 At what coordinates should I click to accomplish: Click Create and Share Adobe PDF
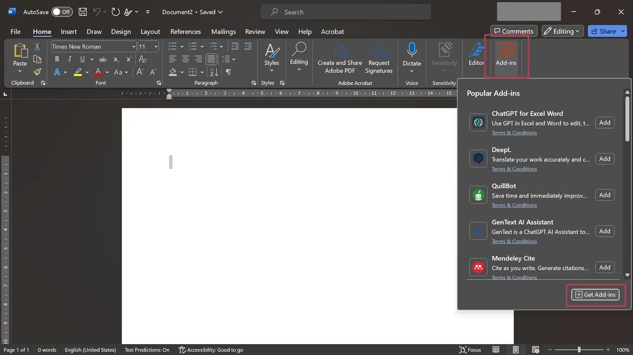coord(340,58)
